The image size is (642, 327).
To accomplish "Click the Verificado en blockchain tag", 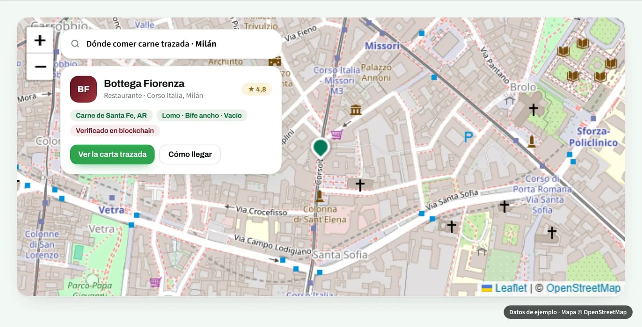I will [115, 131].
